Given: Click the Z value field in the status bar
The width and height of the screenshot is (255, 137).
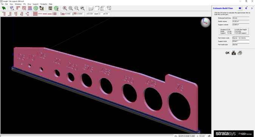Looking at the screenshot, I should click(x=202, y=136).
